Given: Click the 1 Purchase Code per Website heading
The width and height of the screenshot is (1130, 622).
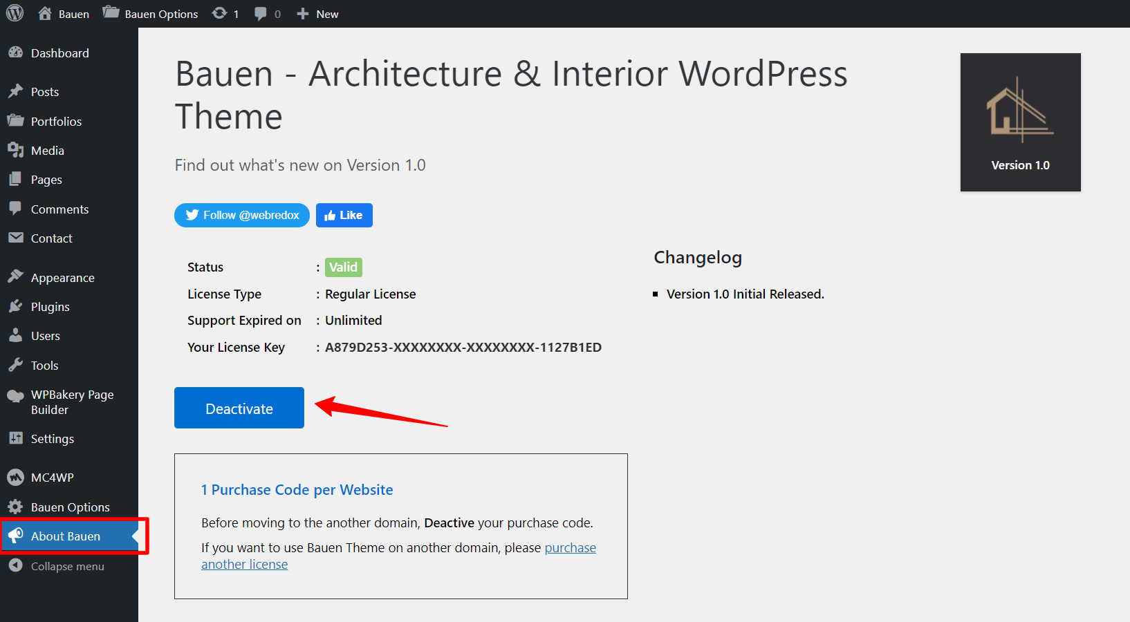Looking at the screenshot, I should pyautogui.click(x=297, y=490).
